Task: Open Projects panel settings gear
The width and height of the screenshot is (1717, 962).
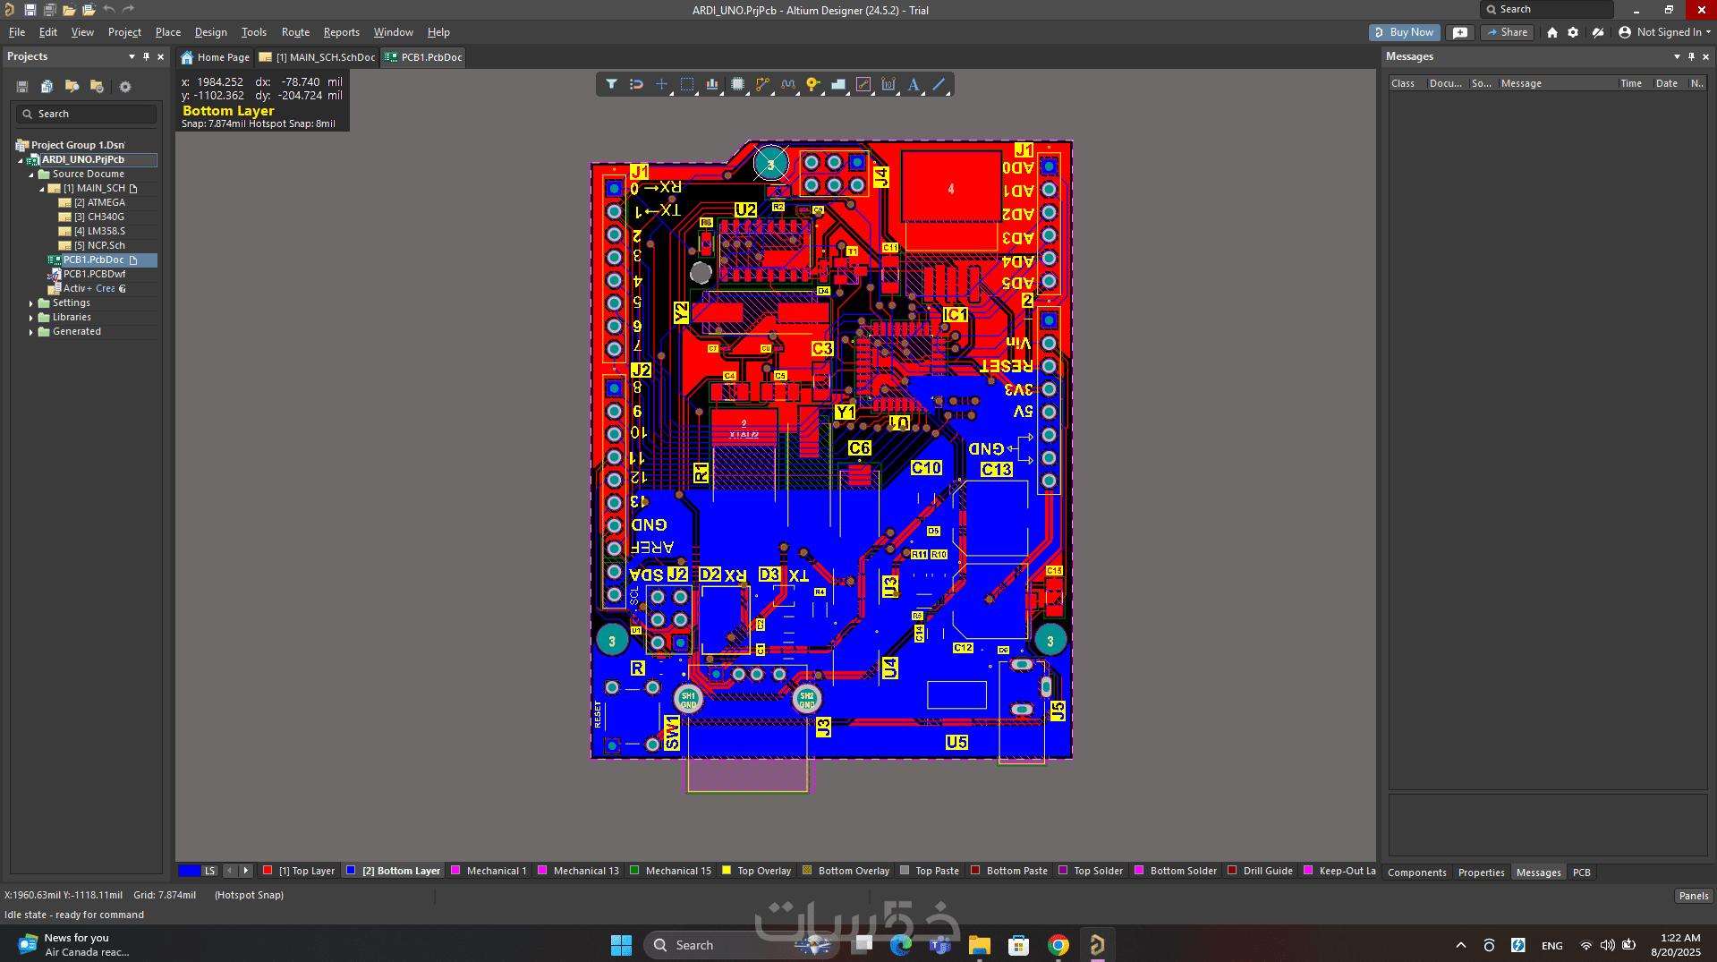Action: pos(125,87)
